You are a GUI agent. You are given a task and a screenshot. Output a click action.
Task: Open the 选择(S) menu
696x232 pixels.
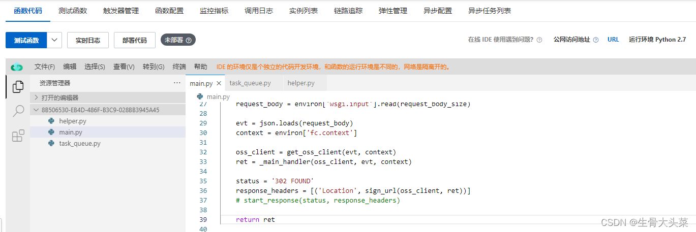pyautogui.click(x=95, y=67)
